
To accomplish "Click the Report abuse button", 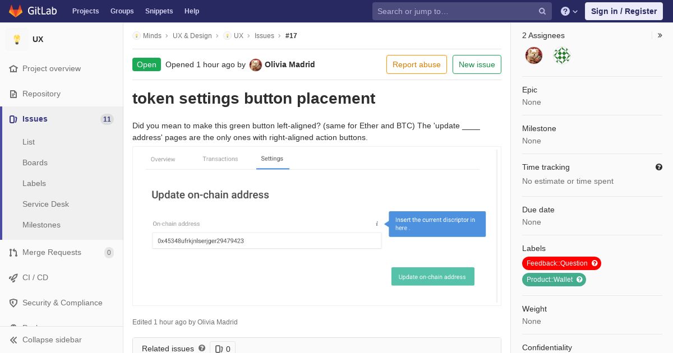I will pos(417,64).
